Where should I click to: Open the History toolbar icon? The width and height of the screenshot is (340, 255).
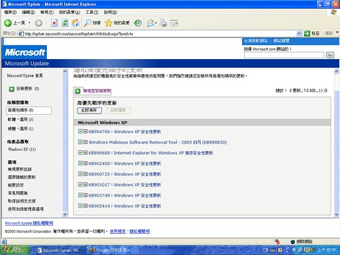point(138,23)
